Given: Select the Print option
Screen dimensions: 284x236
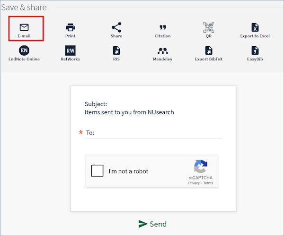Looking at the screenshot, I should [70, 27].
